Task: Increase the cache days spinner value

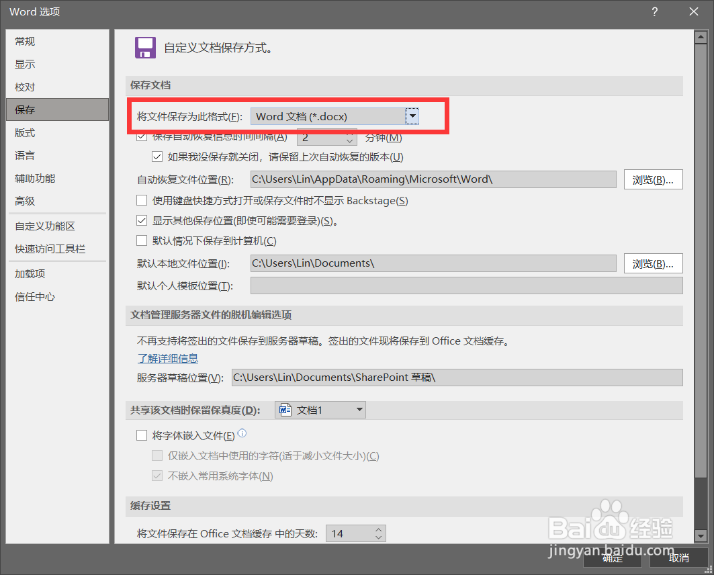Action: (379, 530)
